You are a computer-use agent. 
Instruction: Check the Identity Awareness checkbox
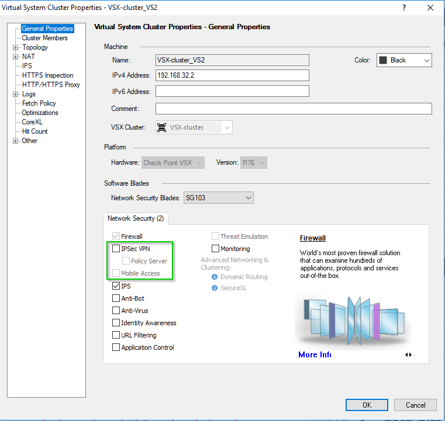(116, 323)
